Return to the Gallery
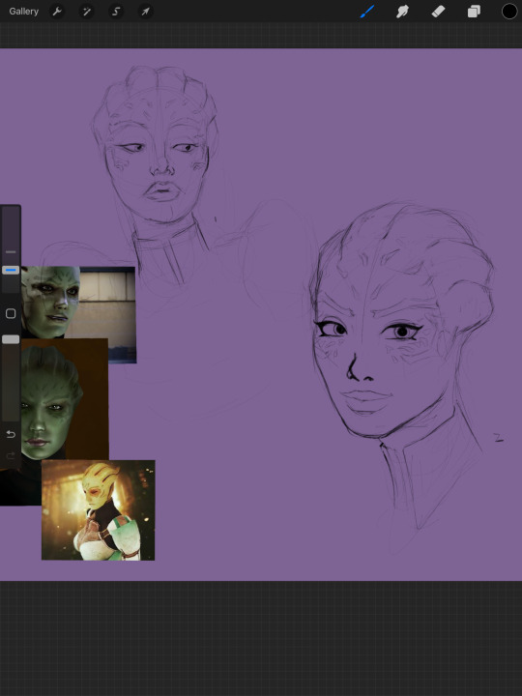 [23, 12]
